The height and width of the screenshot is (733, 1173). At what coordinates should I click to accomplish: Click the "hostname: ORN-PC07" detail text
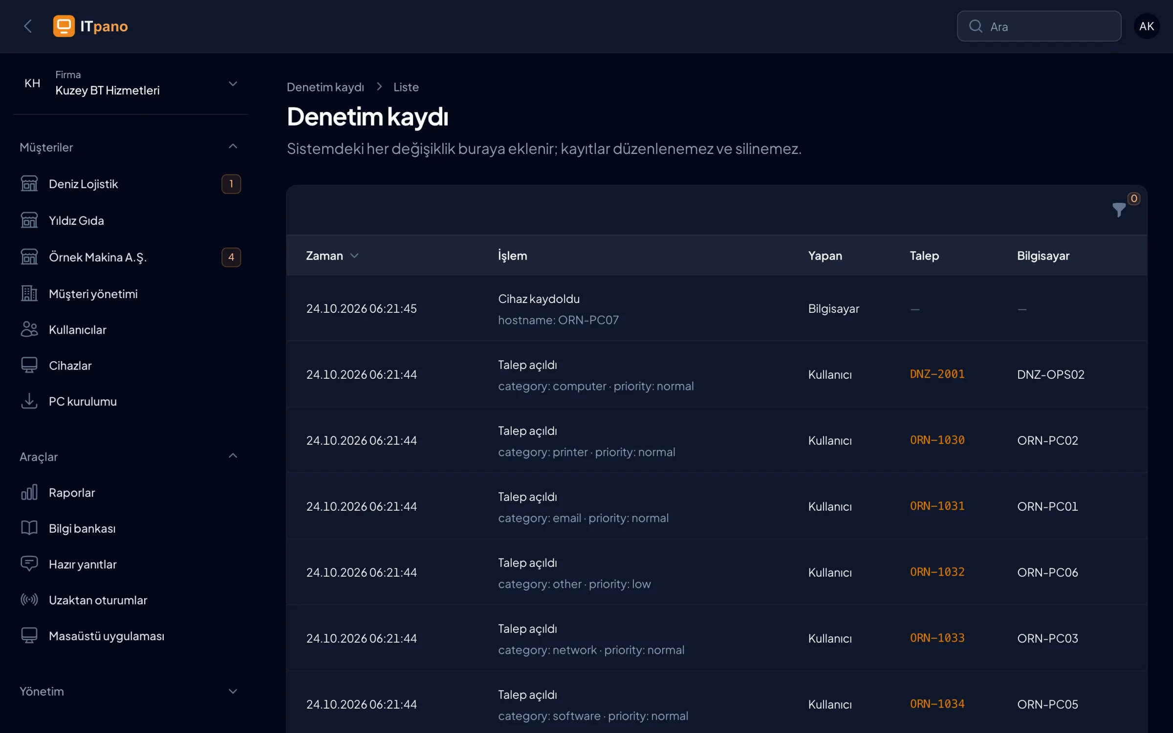(558, 320)
